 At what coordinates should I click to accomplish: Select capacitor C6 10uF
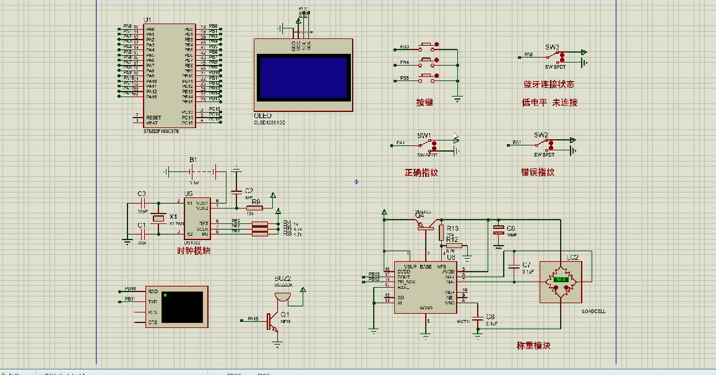pyautogui.click(x=499, y=231)
